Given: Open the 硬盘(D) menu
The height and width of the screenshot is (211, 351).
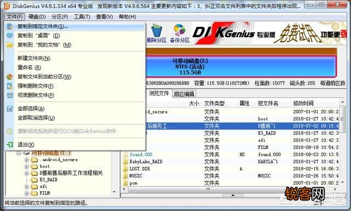Looking at the screenshot, I should click(37, 17).
